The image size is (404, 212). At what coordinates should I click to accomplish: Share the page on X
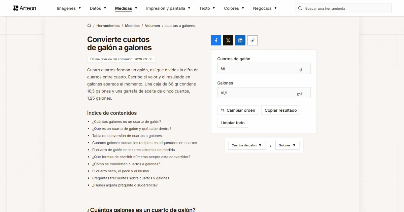[228, 40]
